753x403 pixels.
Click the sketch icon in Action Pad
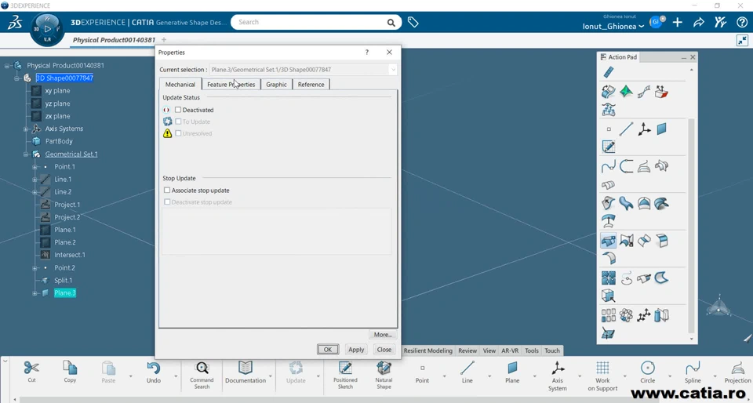coord(609,147)
